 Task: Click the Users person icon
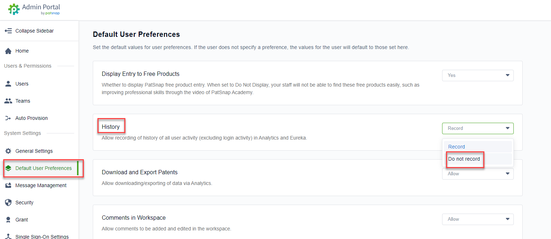(8, 84)
